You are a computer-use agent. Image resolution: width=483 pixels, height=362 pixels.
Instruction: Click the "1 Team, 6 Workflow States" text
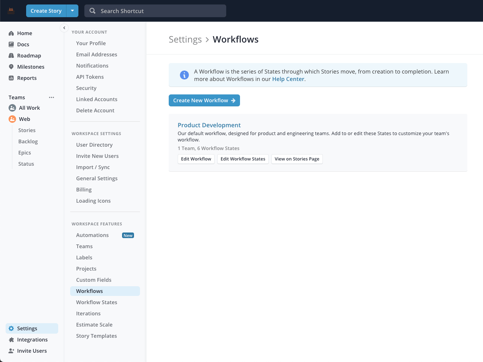pyautogui.click(x=209, y=148)
